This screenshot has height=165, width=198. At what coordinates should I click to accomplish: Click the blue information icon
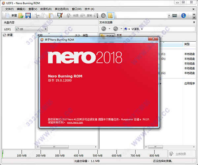coord(183,16)
